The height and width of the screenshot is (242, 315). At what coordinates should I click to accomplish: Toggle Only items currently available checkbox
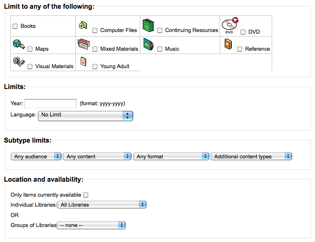(86, 195)
